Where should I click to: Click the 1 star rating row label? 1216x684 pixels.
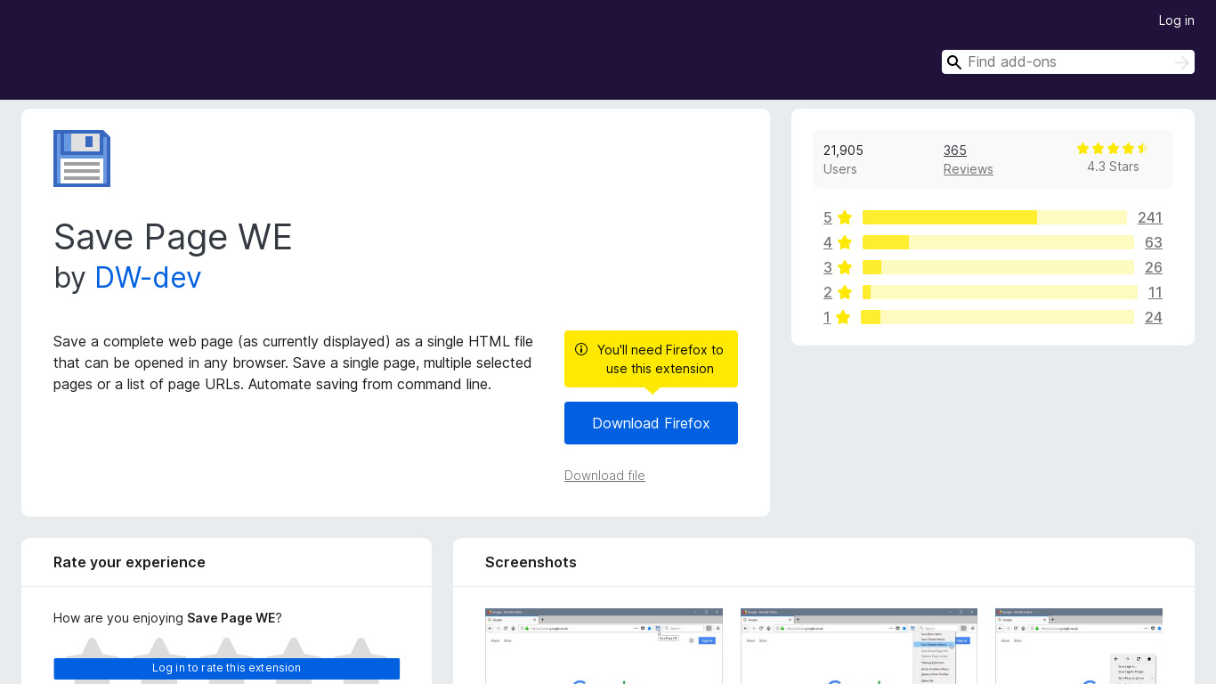(x=827, y=317)
